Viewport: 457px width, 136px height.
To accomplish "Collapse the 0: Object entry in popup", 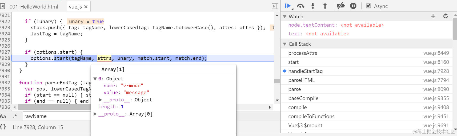I will tap(95, 79).
